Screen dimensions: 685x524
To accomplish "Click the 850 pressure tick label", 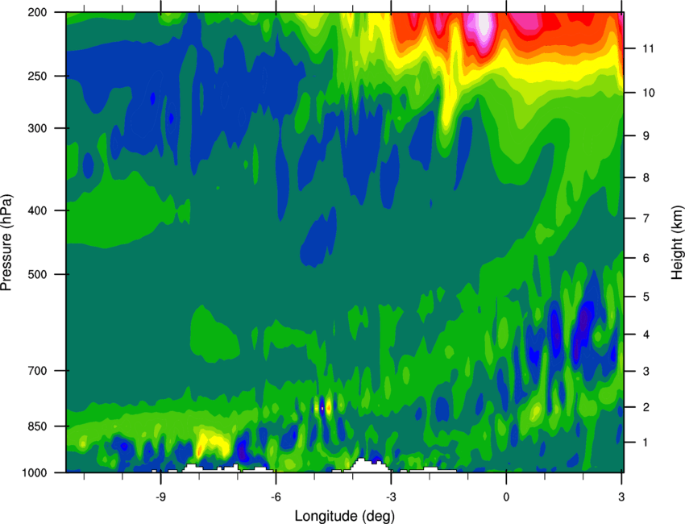I will click(37, 426).
